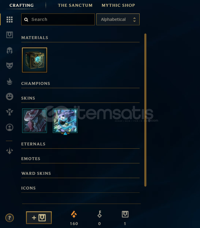The height and width of the screenshot is (228, 200).
Task: Open the Mythic Shop tab
Action: point(118,5)
